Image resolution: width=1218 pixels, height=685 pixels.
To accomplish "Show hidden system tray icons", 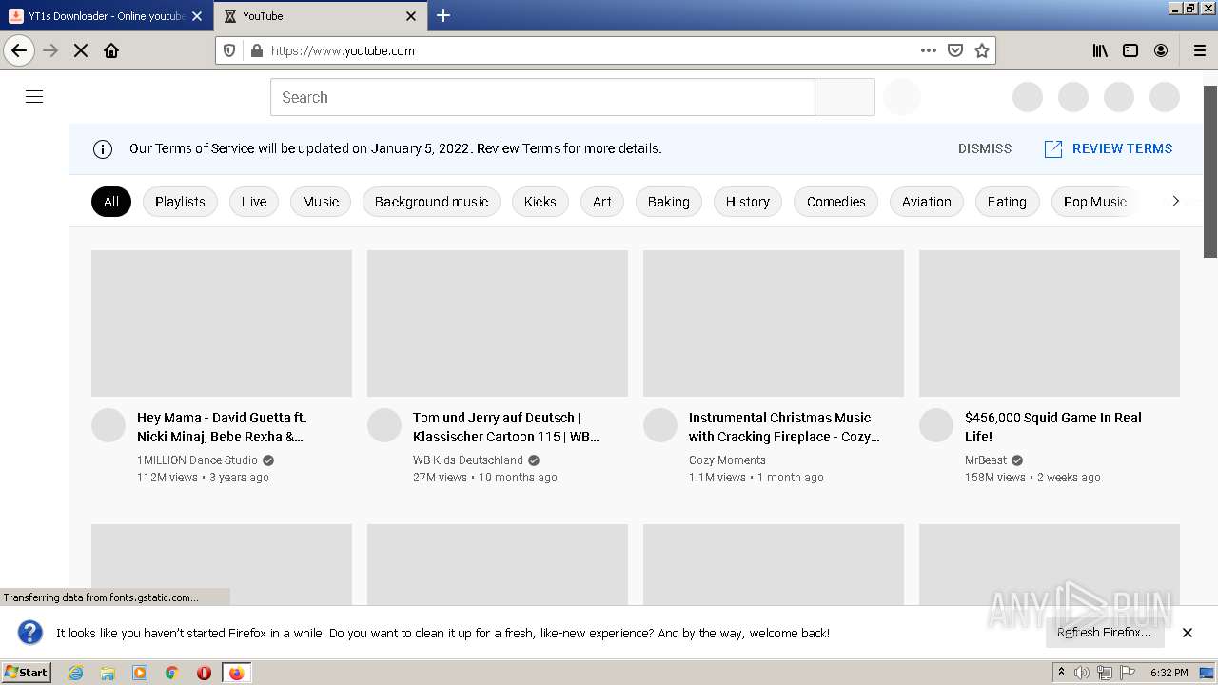I will click(x=1061, y=673).
